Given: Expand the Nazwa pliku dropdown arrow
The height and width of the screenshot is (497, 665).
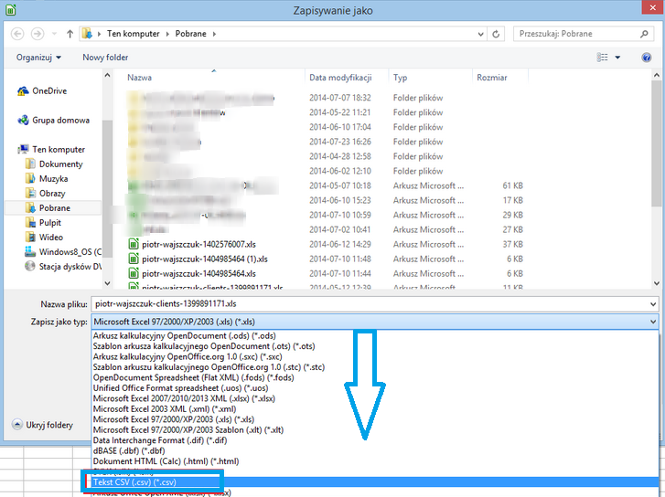Looking at the screenshot, I should (x=653, y=304).
